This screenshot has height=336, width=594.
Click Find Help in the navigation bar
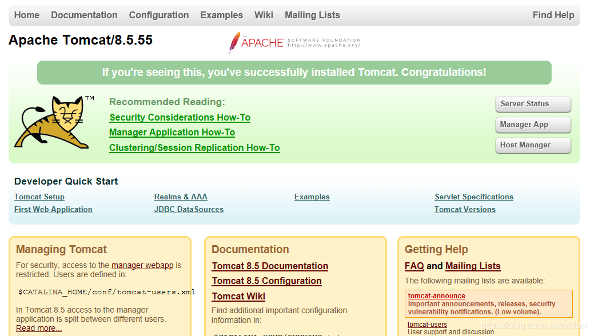(553, 15)
